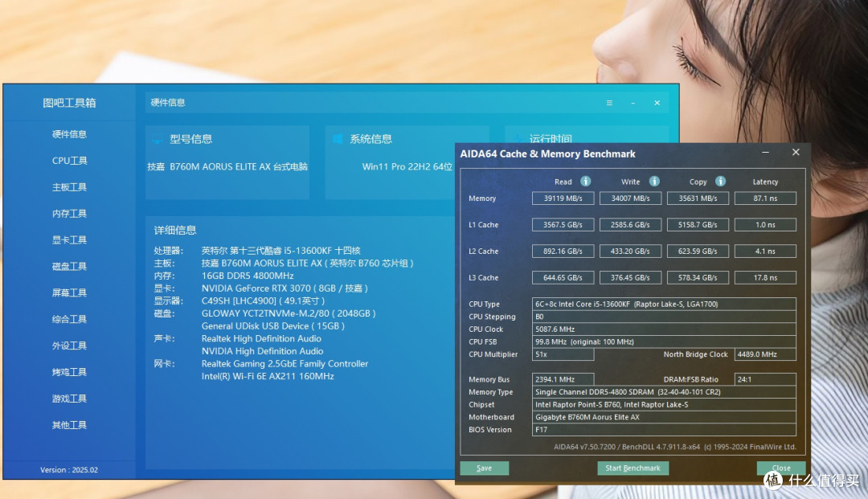Open 外设工具 in the sidebar
Viewport: 868px width, 499px height.
[69, 346]
